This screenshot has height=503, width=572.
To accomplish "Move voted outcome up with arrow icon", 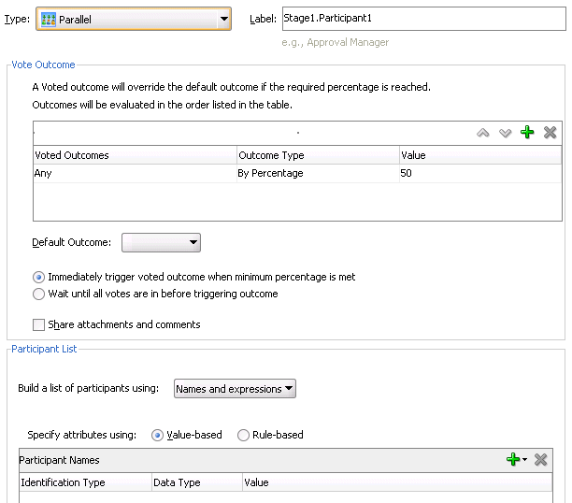I will [x=483, y=133].
